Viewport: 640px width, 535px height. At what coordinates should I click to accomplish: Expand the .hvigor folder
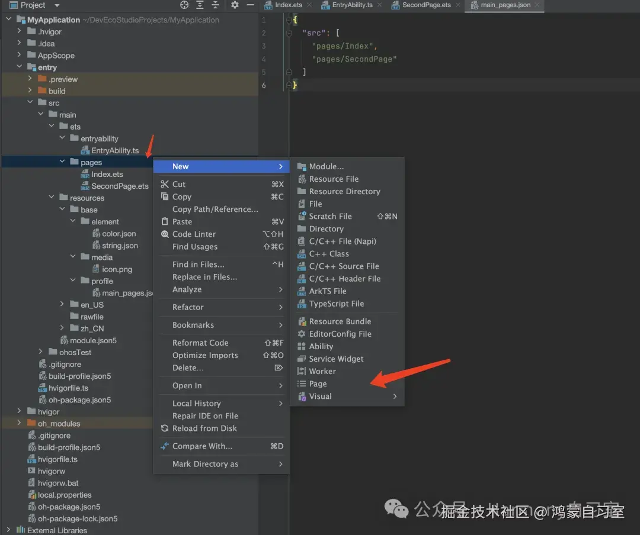pyautogui.click(x=19, y=31)
